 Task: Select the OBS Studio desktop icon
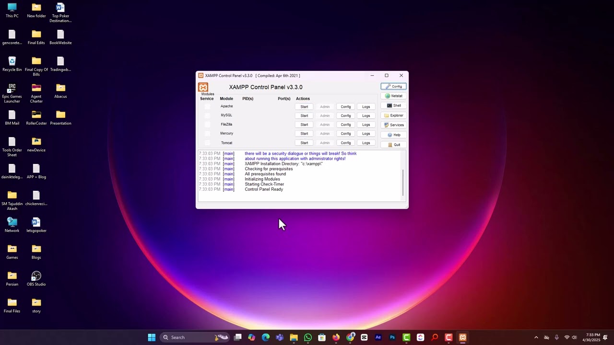(36, 279)
